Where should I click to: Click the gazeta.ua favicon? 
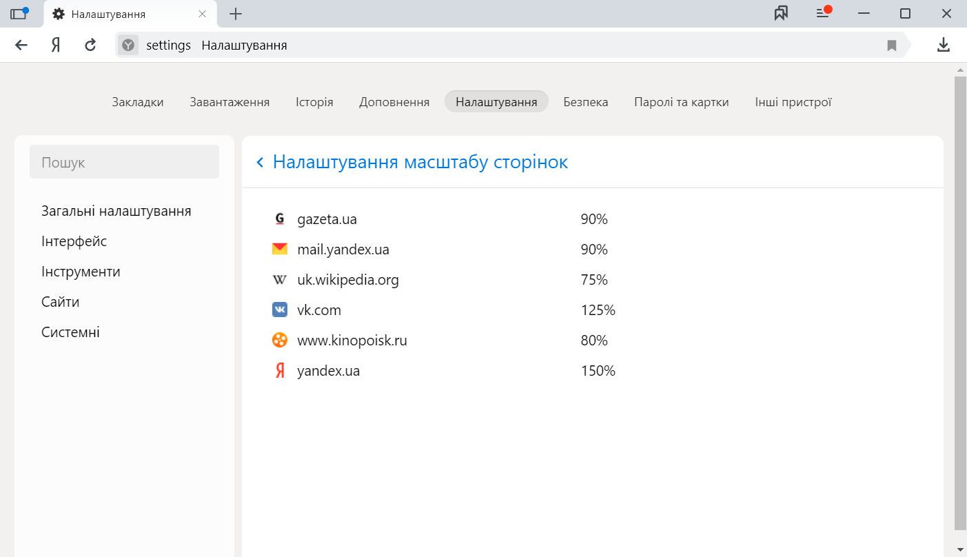tap(279, 219)
